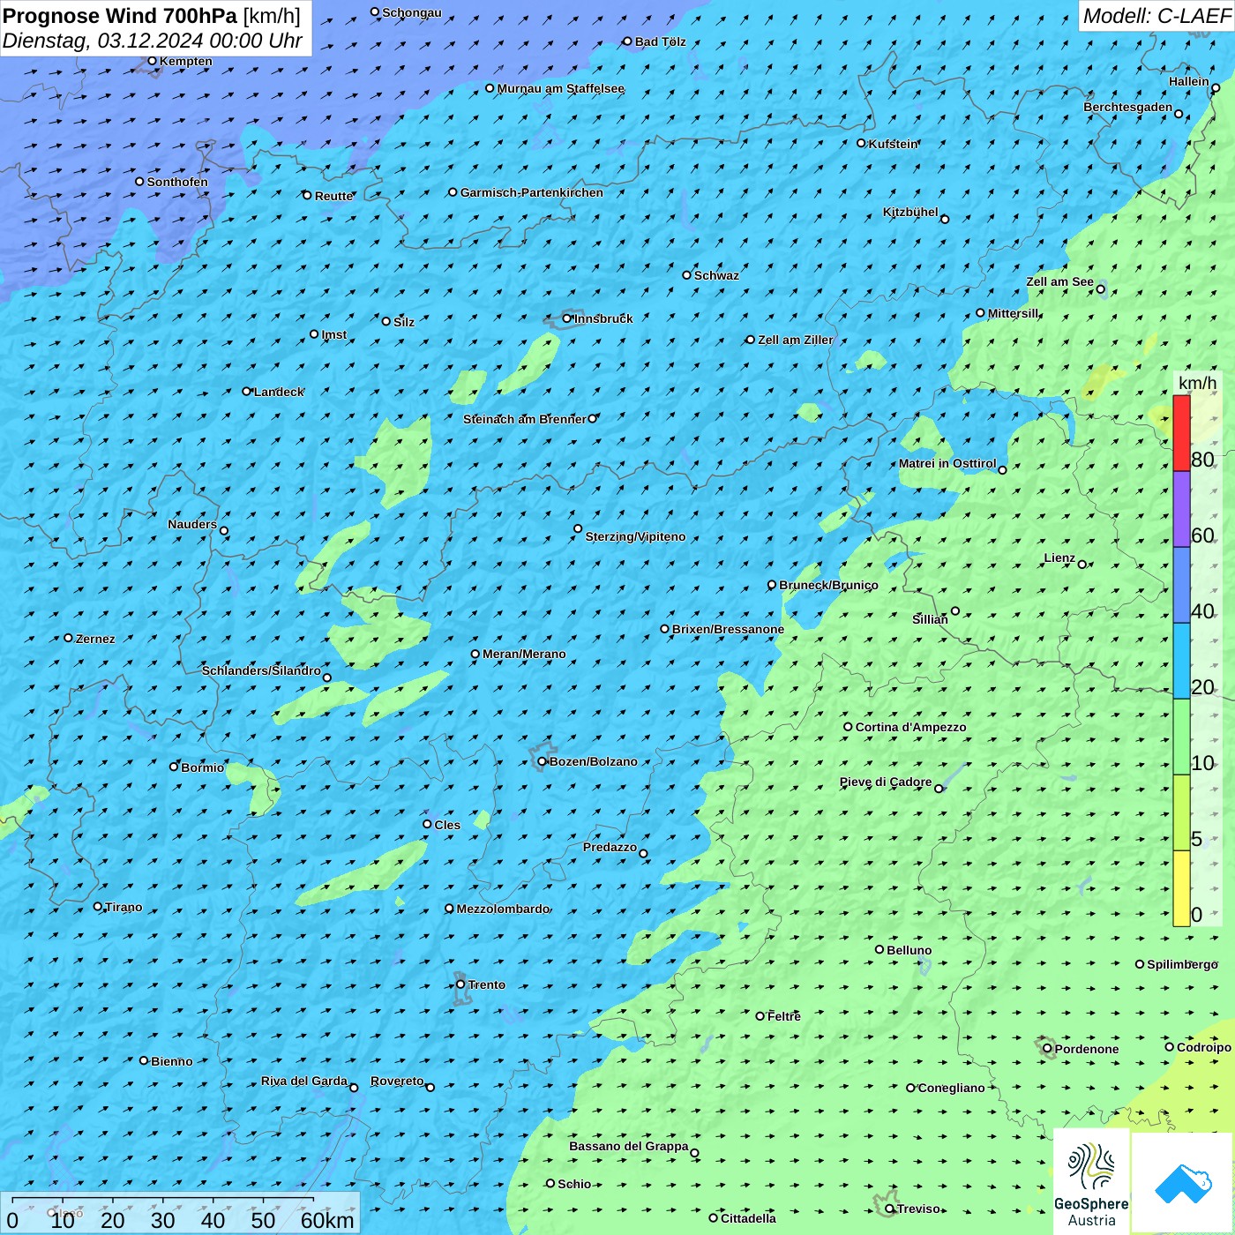This screenshot has height=1235, width=1235.
Task: Click the light green 10 km/h legend color
Action: (x=1181, y=737)
